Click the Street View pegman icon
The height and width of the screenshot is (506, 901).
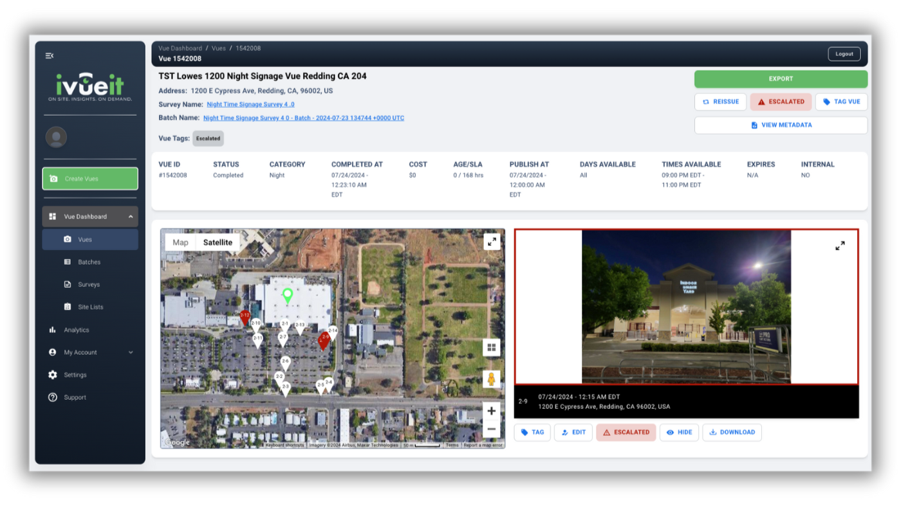[492, 379]
